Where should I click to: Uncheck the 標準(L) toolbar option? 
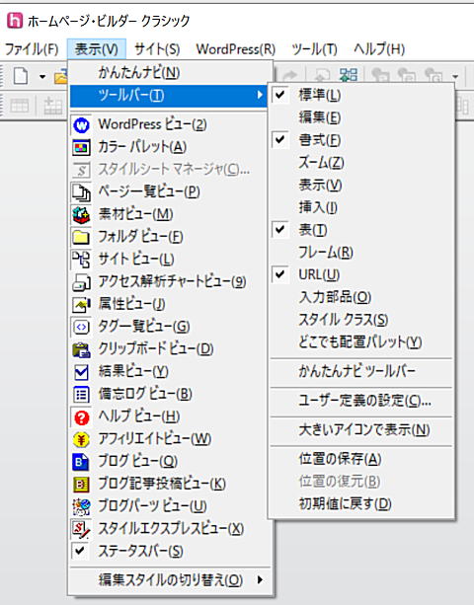280,95
